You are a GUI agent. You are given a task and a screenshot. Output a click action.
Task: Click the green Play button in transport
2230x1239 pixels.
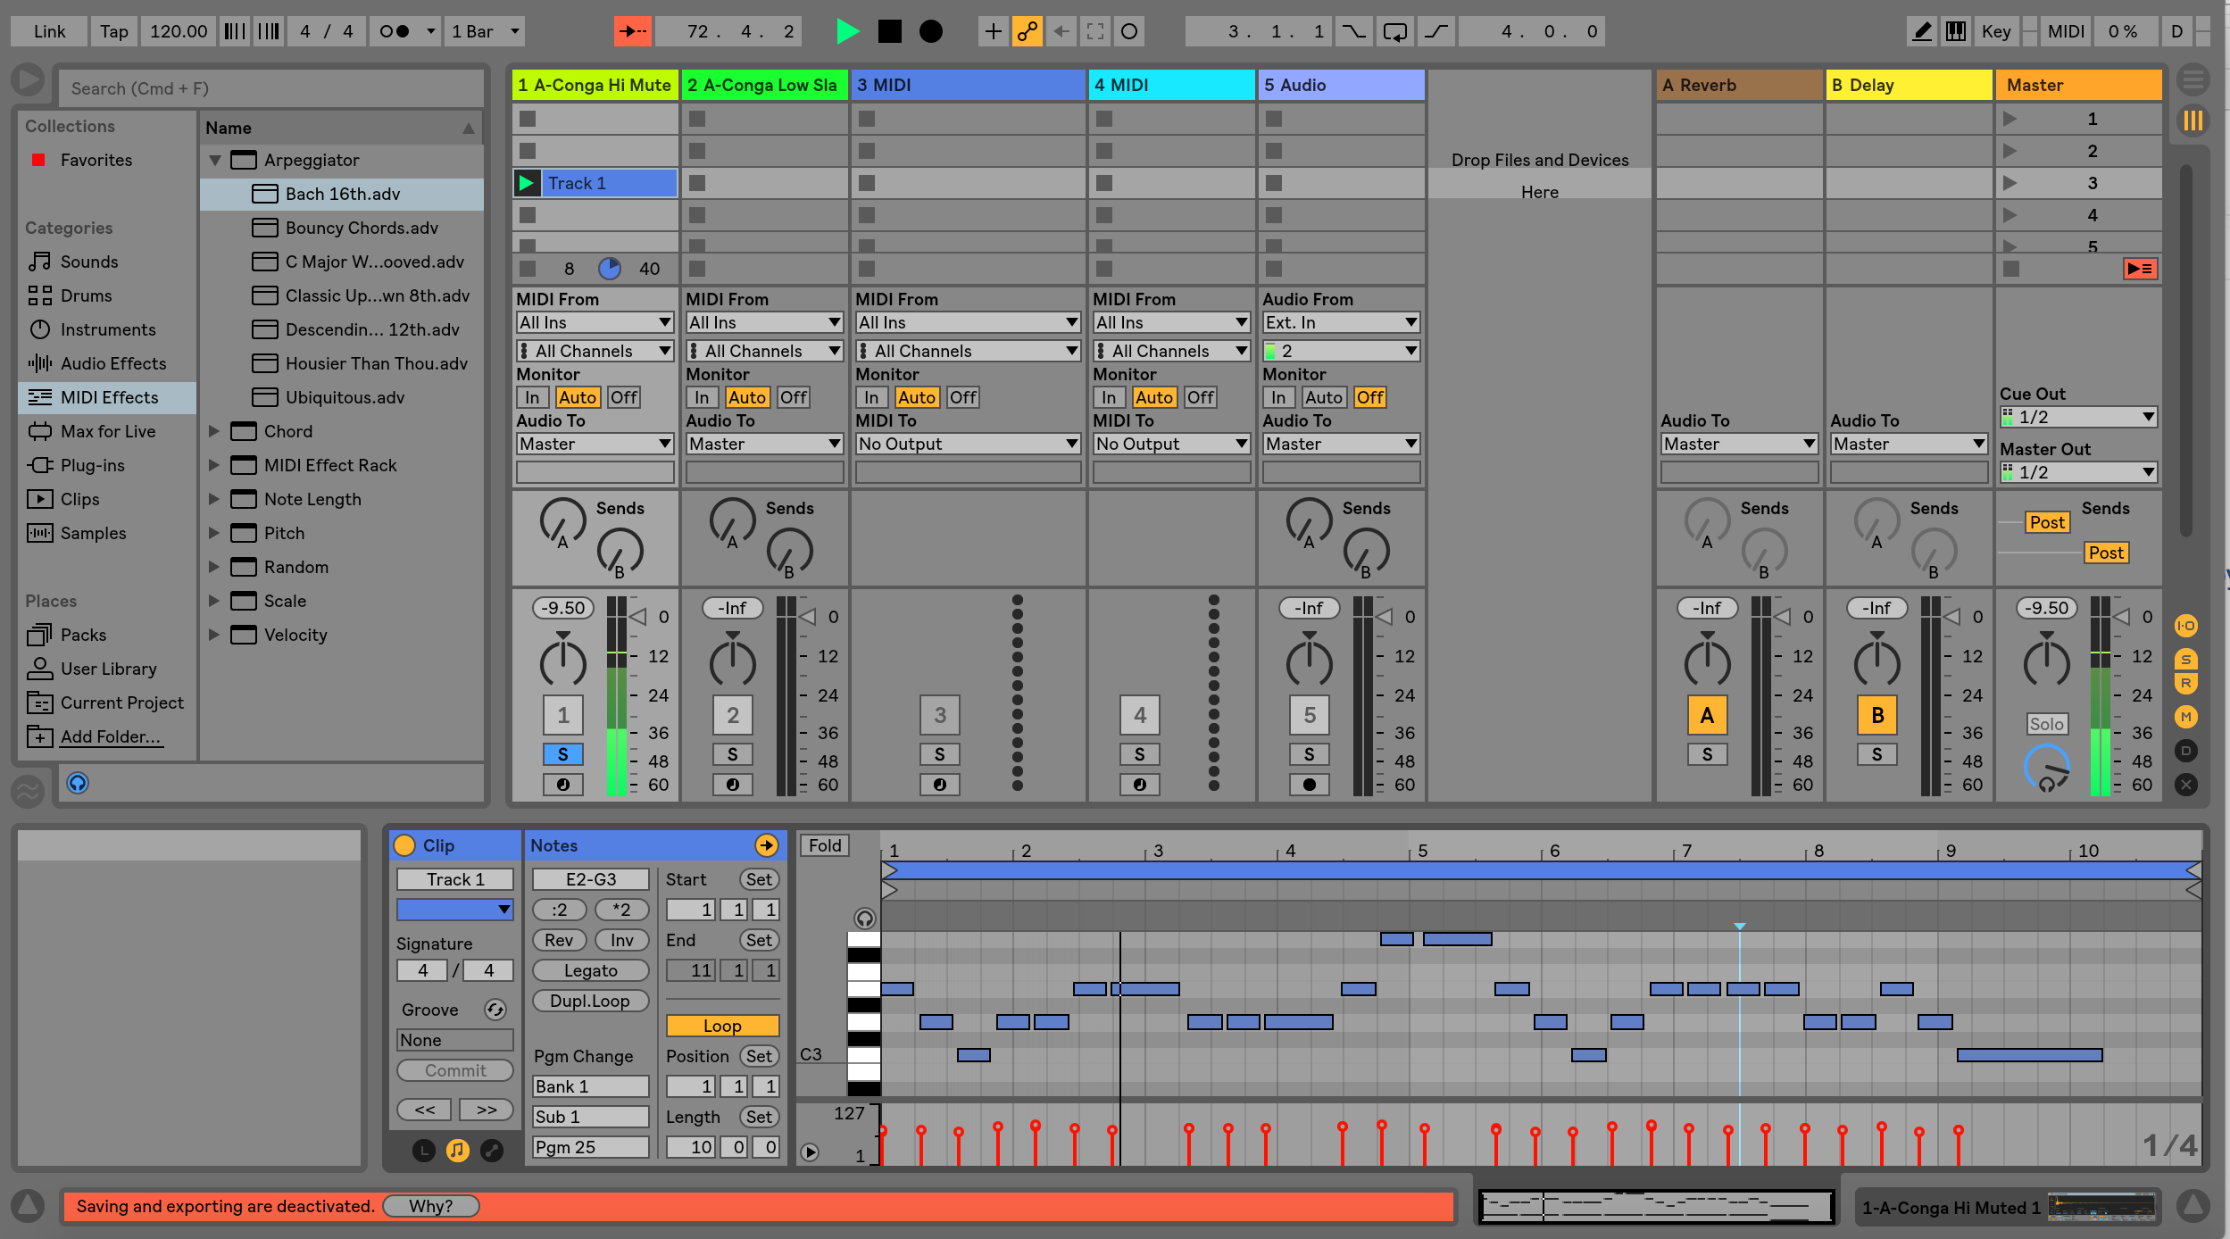click(848, 31)
